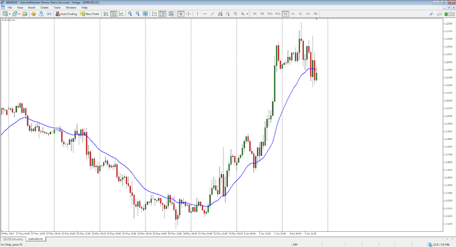Open the Window menu
Image resolution: width=456 pixels, height=247 pixels.
pos(71,8)
